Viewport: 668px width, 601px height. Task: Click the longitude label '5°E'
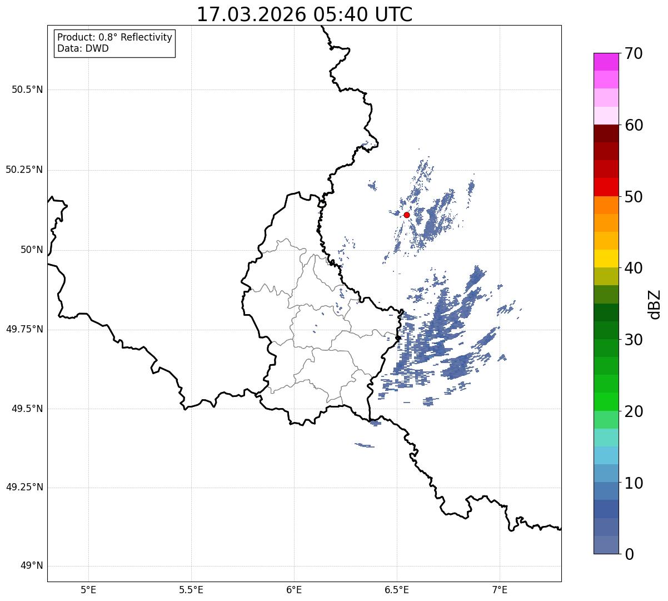coord(88,589)
